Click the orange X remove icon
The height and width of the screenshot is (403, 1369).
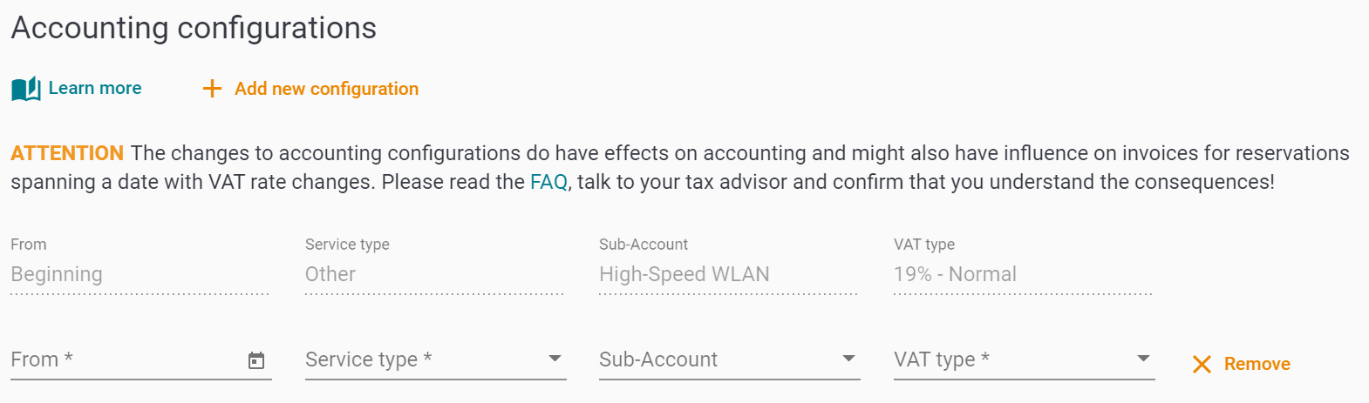pyautogui.click(x=1202, y=364)
